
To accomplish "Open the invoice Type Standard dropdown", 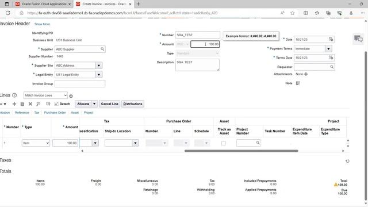I will click(197, 53).
